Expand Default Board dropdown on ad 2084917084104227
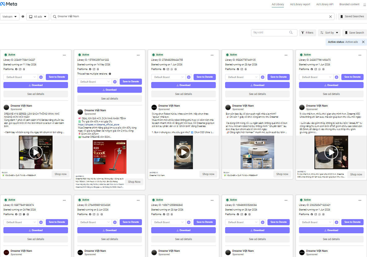 (21, 77)
